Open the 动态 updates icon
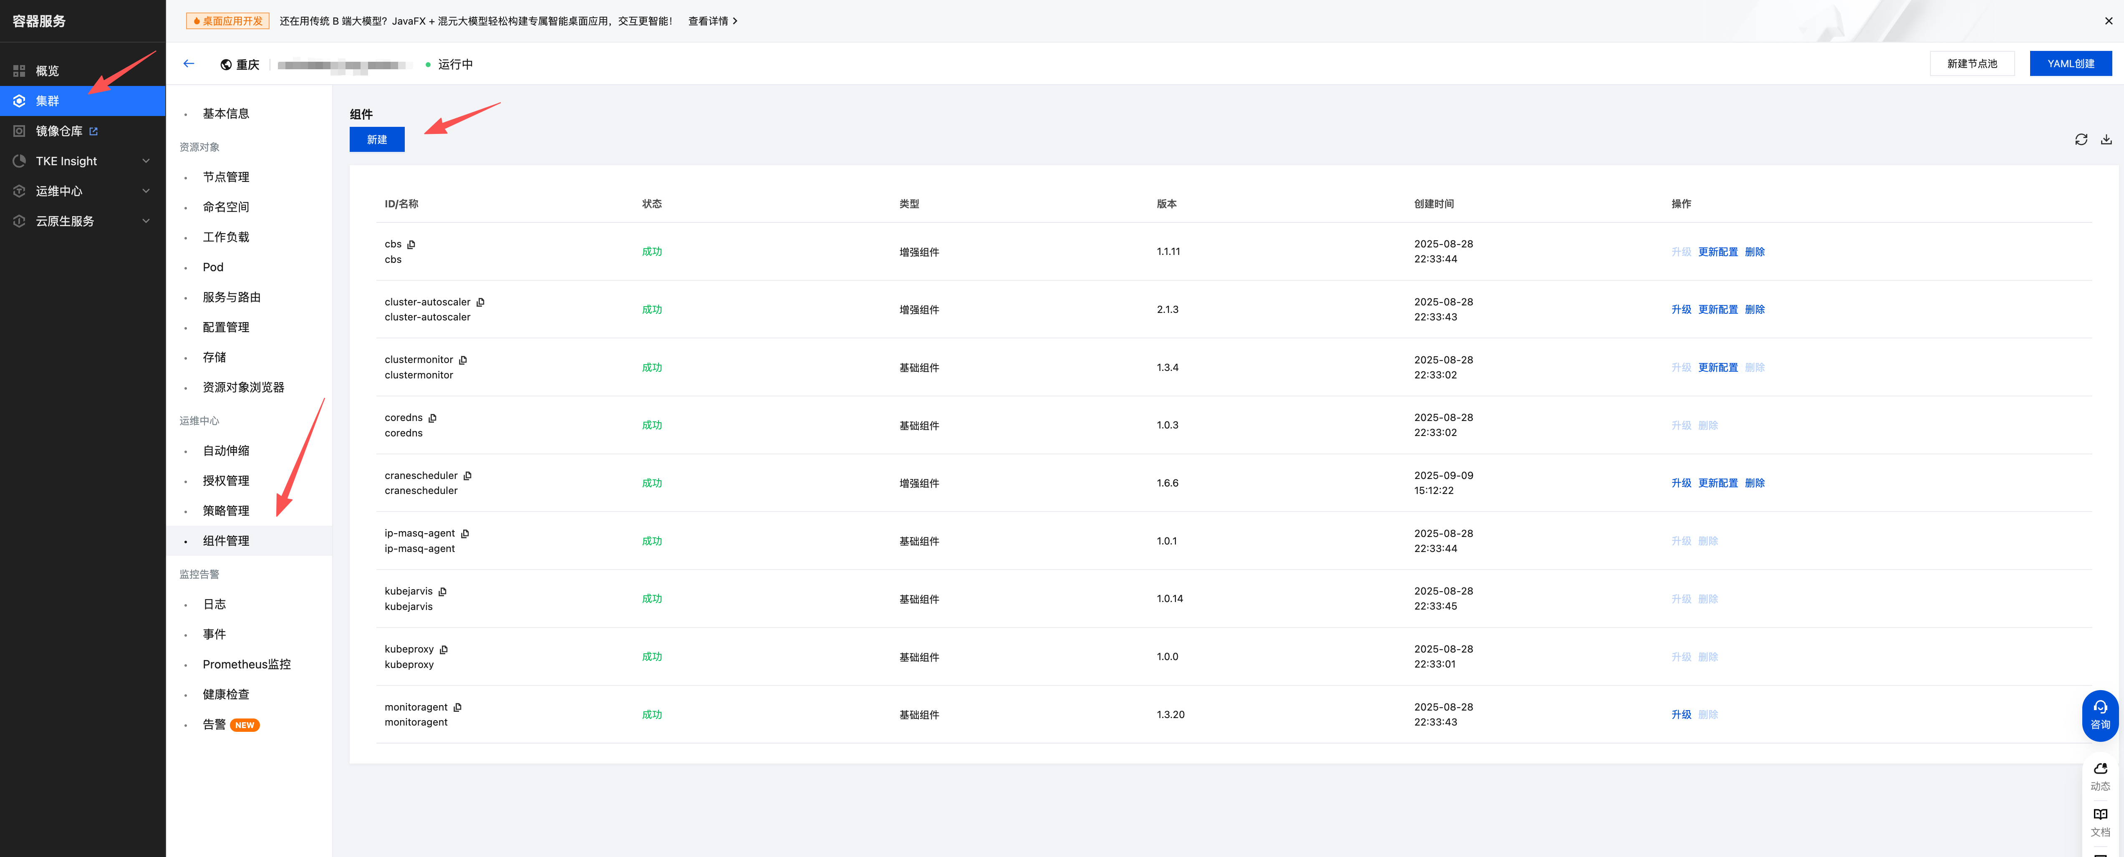 [2099, 775]
